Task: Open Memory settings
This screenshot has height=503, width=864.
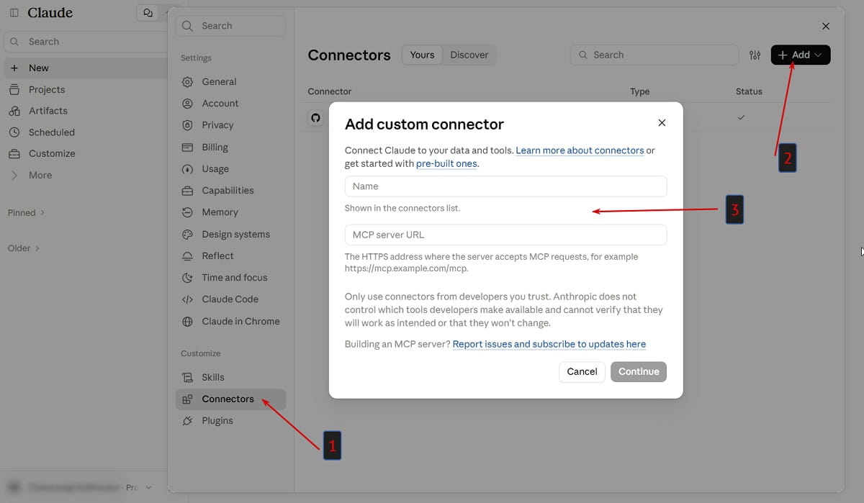Action: tap(230, 212)
